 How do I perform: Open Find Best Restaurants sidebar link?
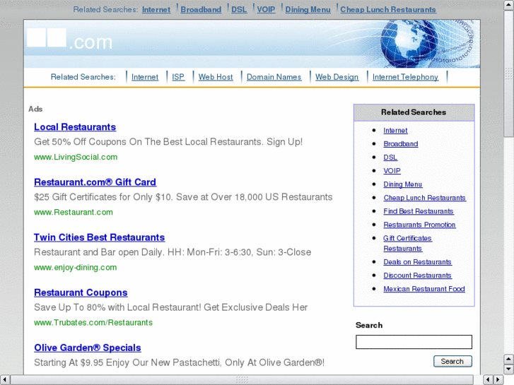click(x=419, y=211)
